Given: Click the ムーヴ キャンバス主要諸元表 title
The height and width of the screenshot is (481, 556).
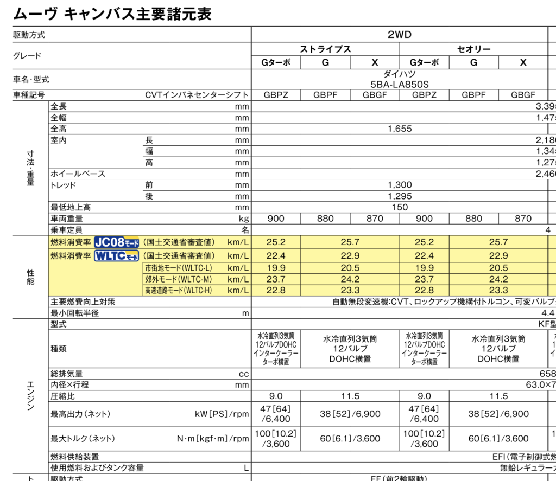Looking at the screenshot, I should click(111, 14).
